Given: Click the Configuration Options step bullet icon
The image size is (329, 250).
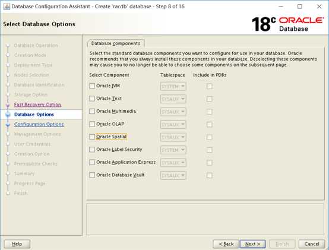Looking at the screenshot, I should pyautogui.click(x=8, y=125).
